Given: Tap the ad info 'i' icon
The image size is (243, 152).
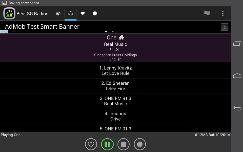Looking at the screenshot, I should coord(6,31).
